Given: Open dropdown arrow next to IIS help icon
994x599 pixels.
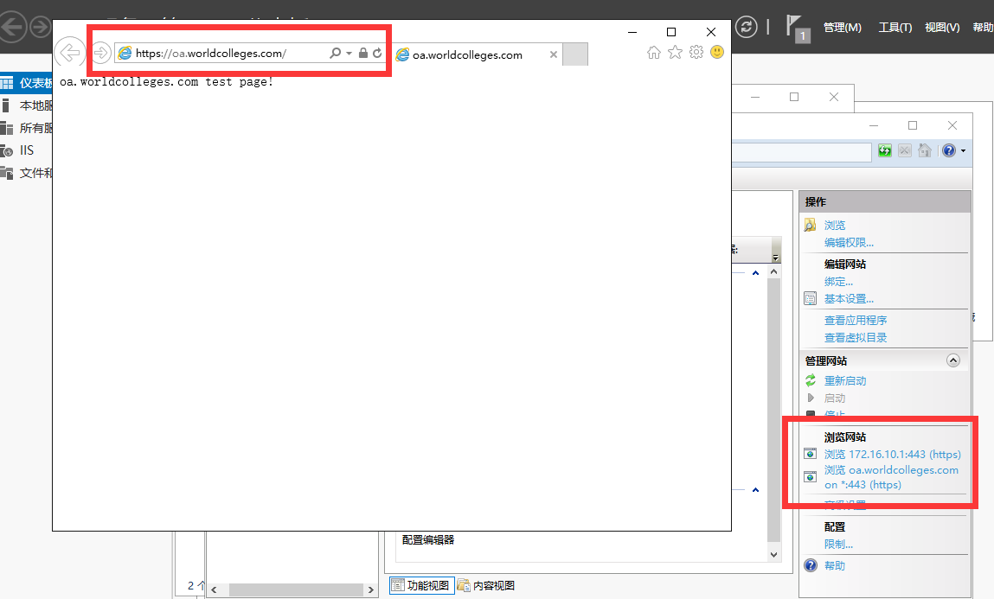Looking at the screenshot, I should pyautogui.click(x=963, y=150).
